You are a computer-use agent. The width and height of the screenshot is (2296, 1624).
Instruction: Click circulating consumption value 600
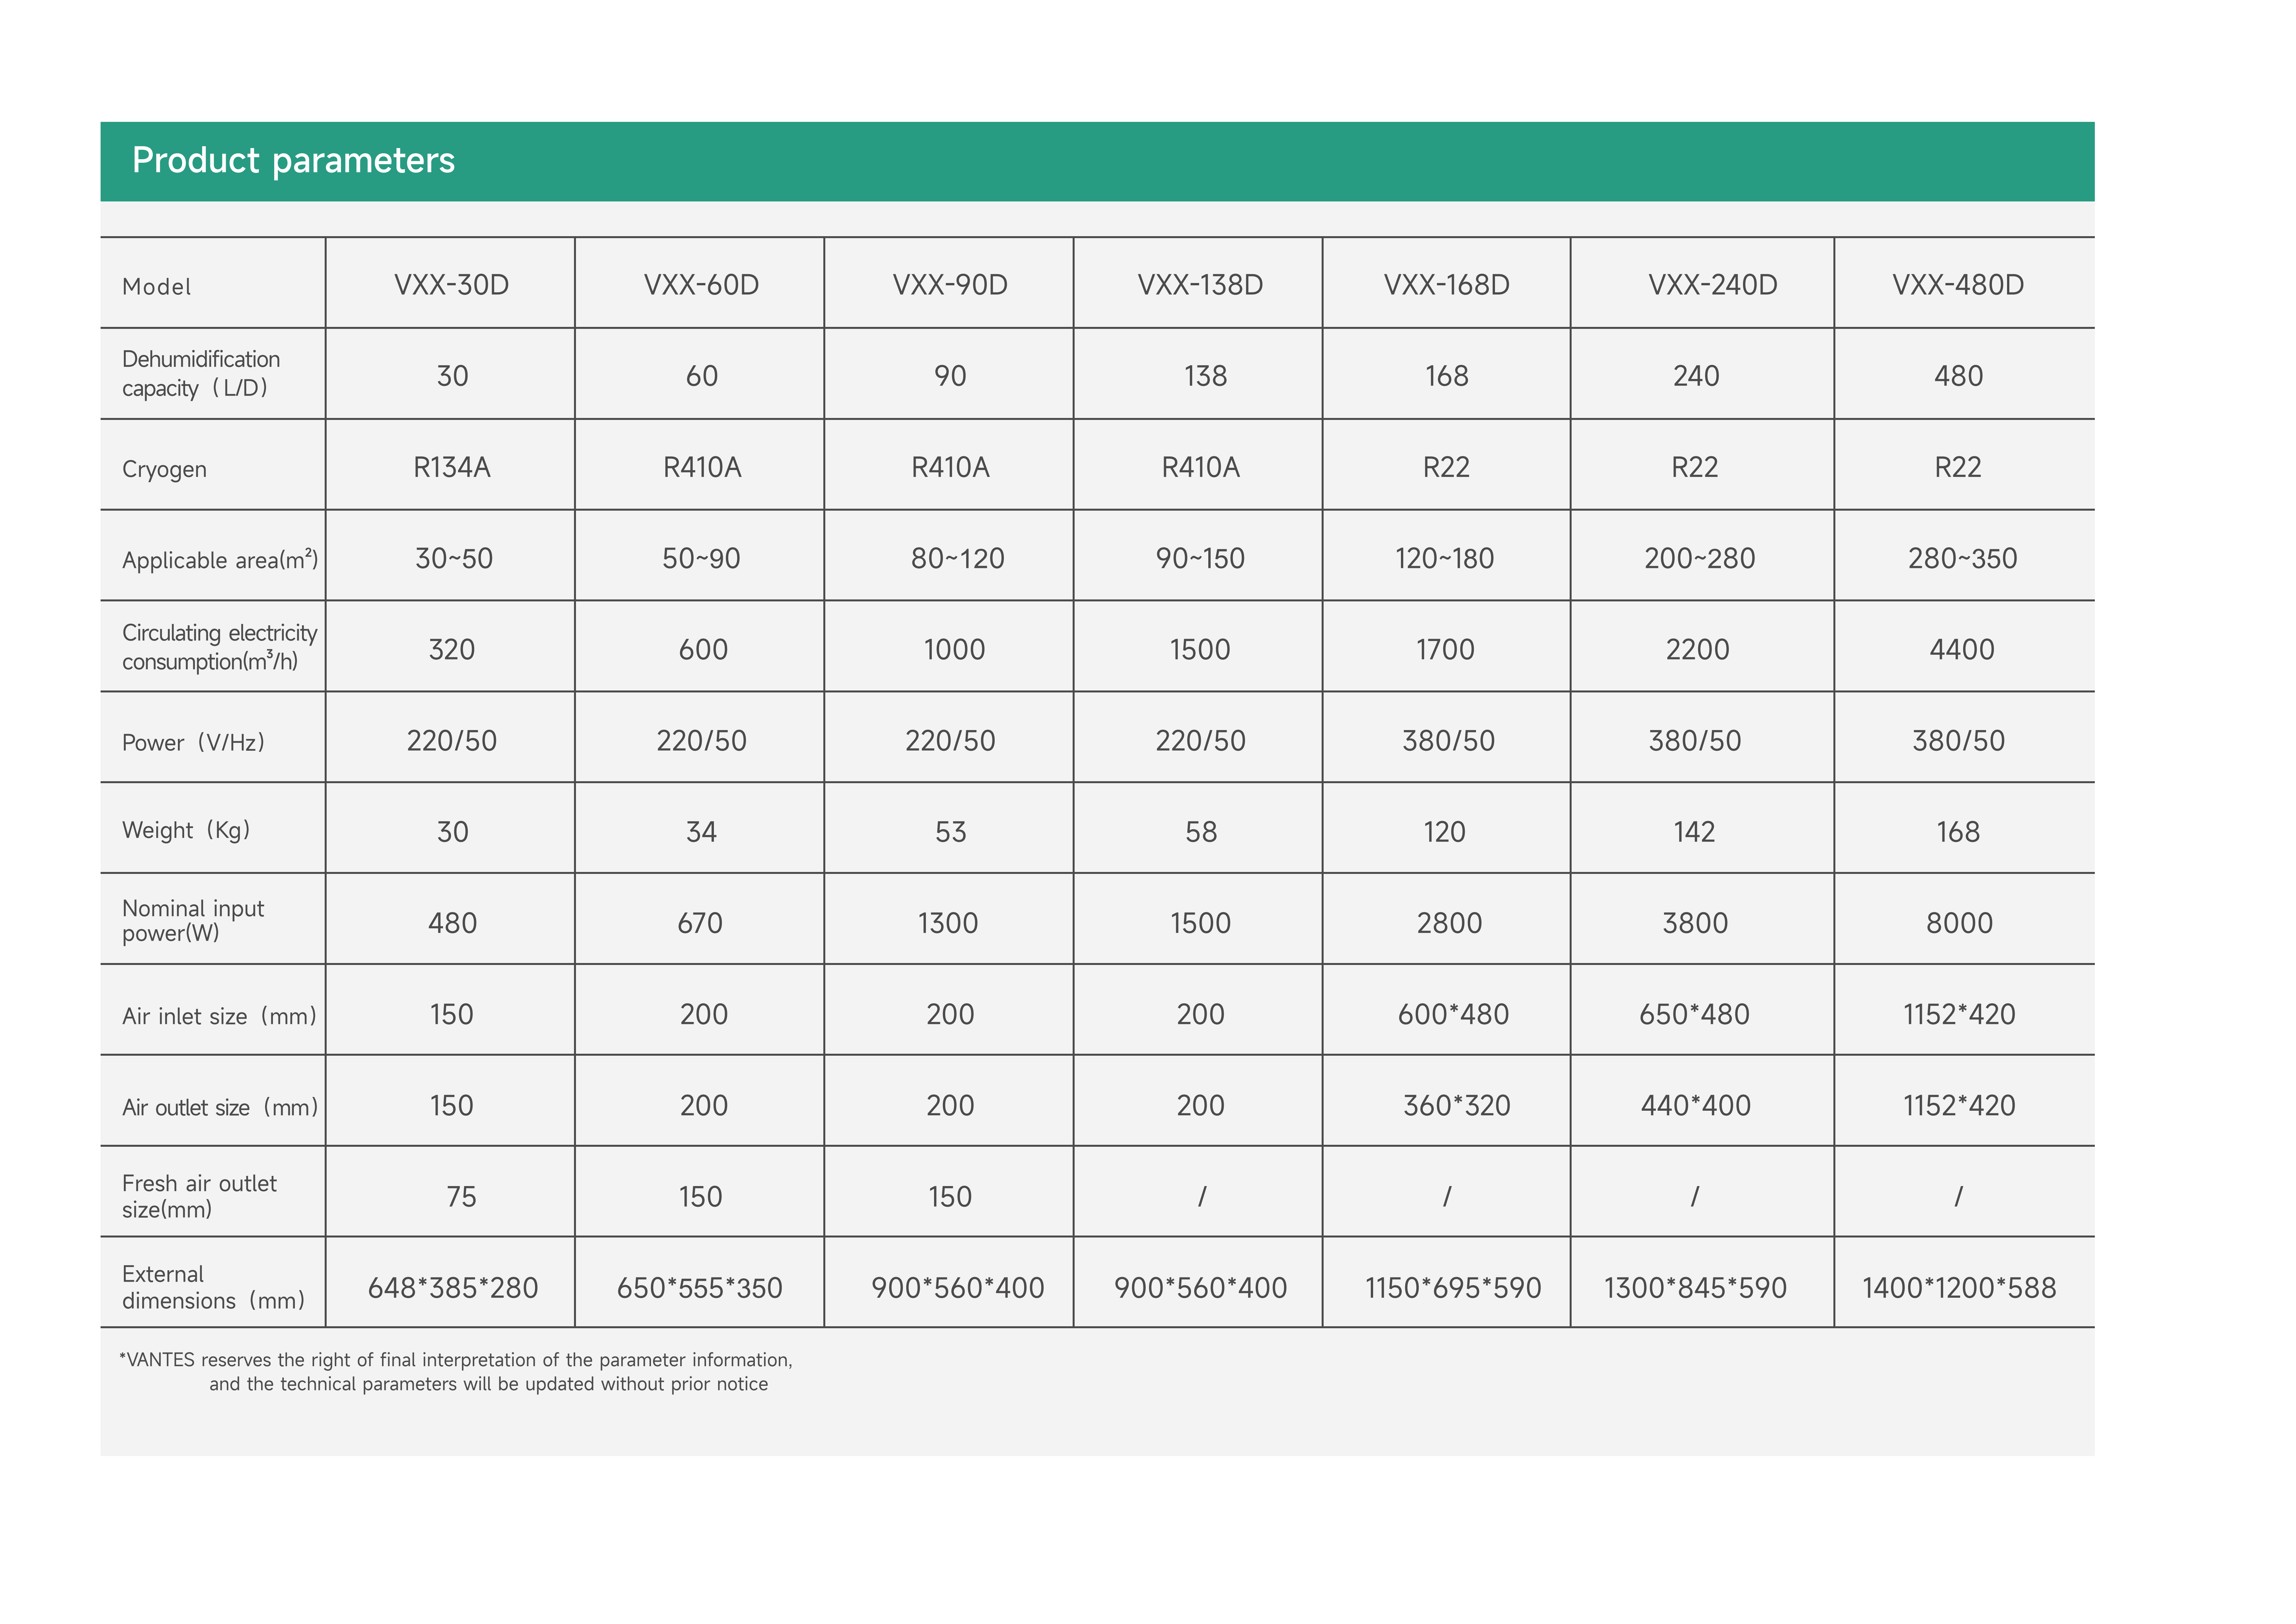(703, 650)
